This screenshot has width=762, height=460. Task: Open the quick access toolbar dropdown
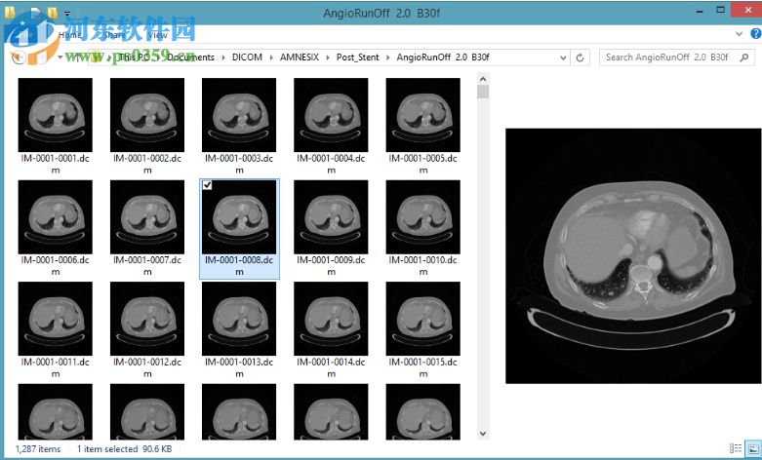pos(67,14)
